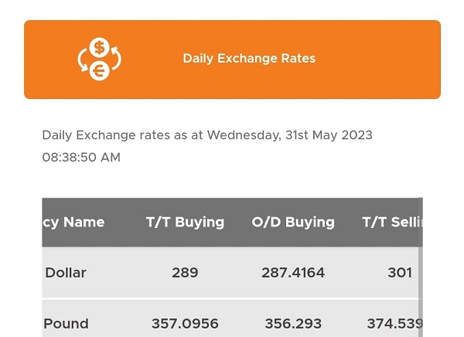Viewport: 464px width, 337px height.
Task: Click the orange Daily Exchange Rates banner
Action: coord(232,60)
